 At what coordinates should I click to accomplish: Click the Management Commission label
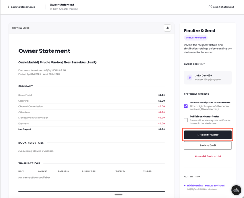(33, 118)
